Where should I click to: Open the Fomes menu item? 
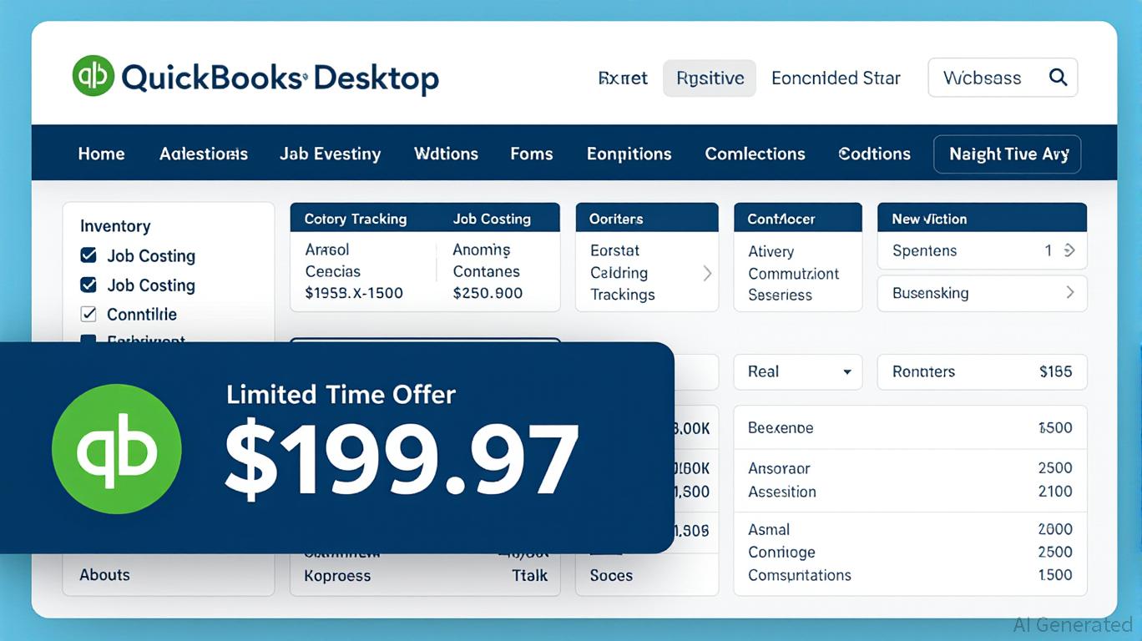531,154
